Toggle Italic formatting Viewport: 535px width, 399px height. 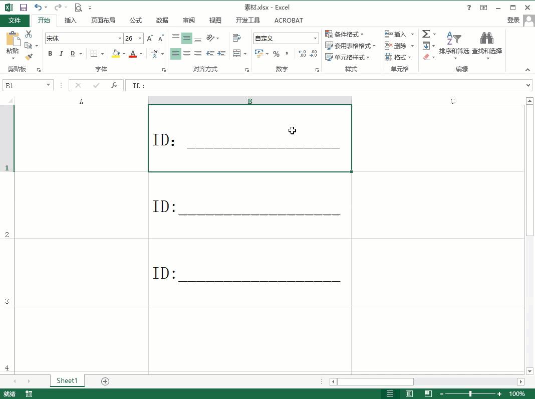(x=61, y=54)
